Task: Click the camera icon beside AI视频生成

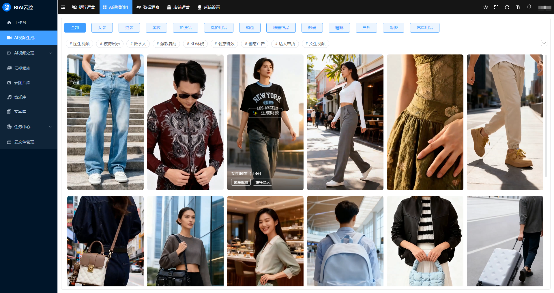Action: coord(9,38)
